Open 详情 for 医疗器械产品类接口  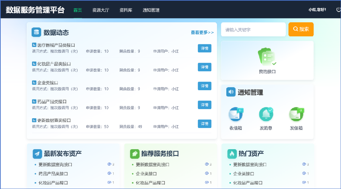(x=204, y=48)
